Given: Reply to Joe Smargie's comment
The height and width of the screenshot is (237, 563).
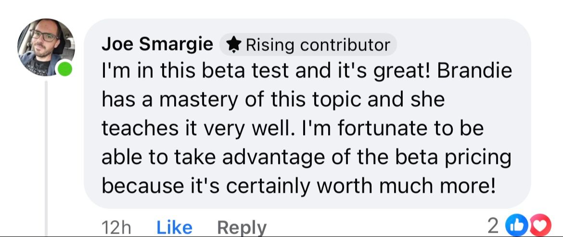Looking at the screenshot, I should 242,227.
